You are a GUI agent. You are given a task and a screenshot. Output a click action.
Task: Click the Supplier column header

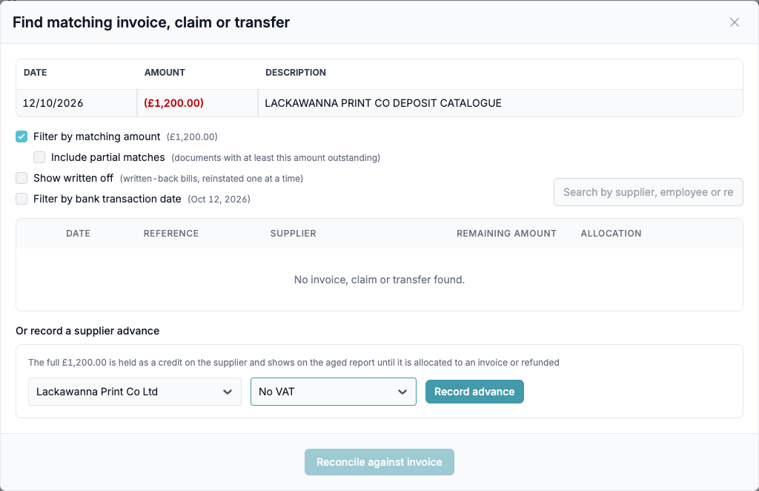293,234
